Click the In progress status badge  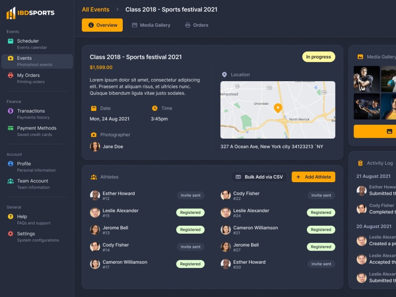click(318, 57)
